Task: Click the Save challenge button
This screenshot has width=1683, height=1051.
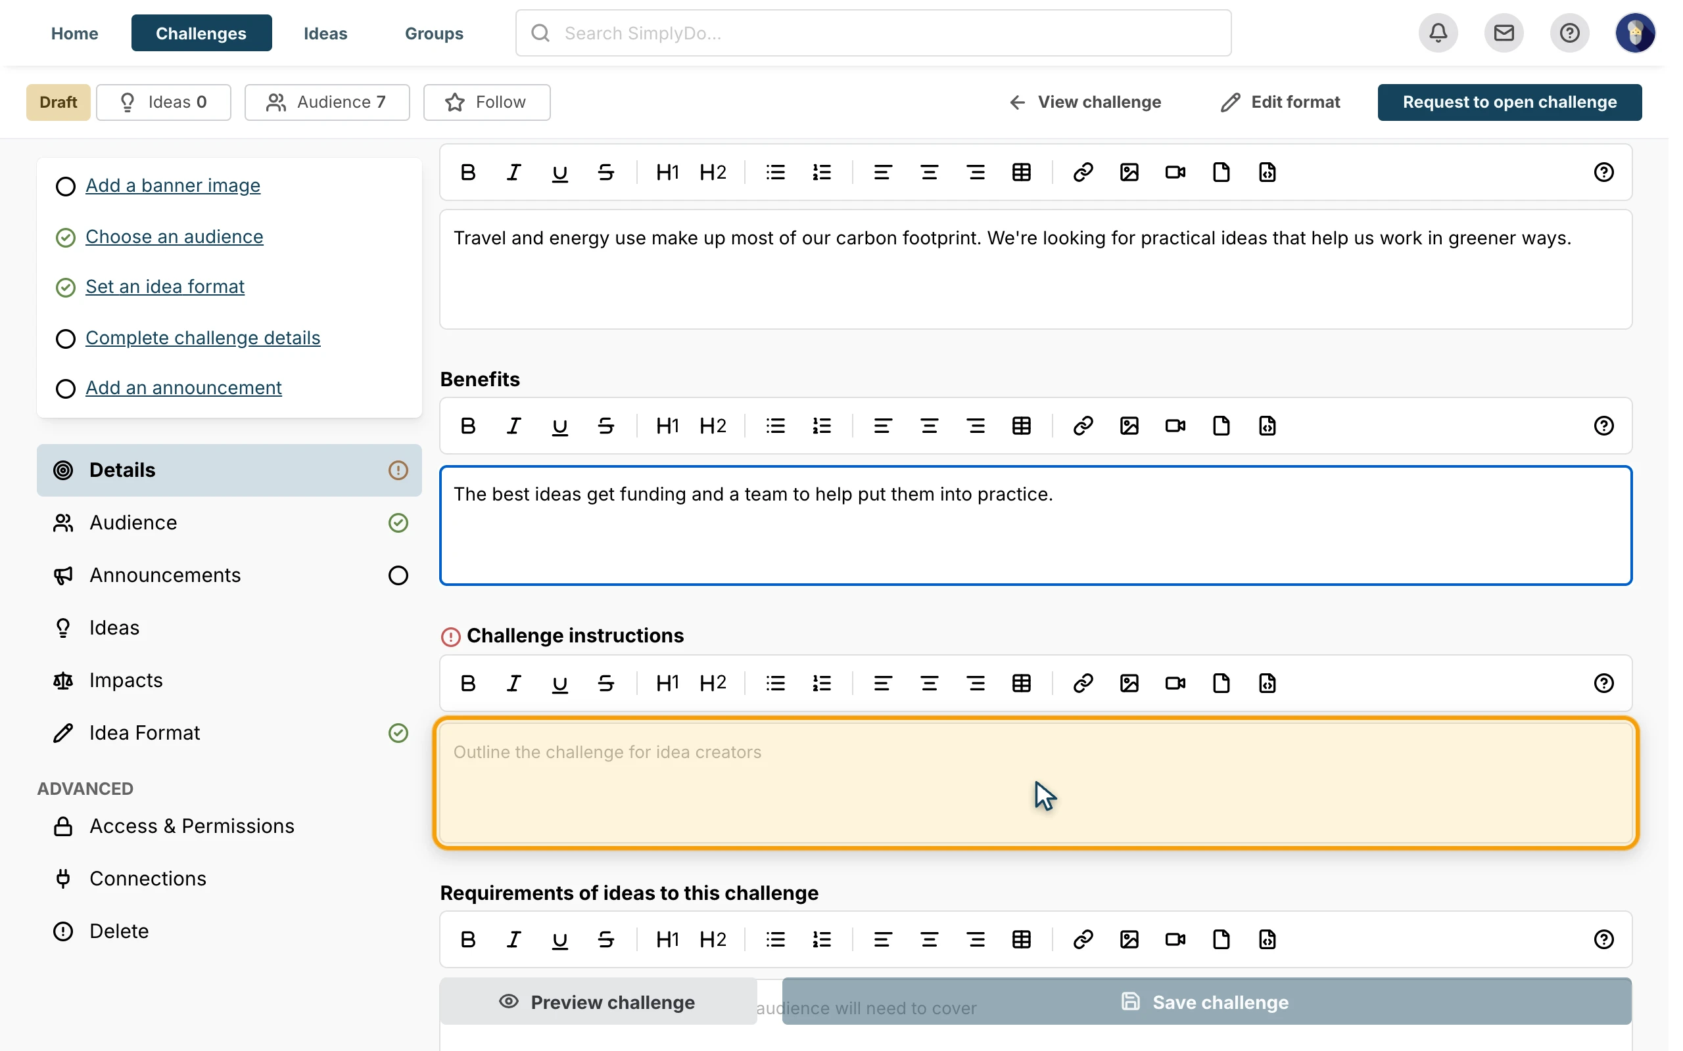Action: [x=1206, y=1002]
